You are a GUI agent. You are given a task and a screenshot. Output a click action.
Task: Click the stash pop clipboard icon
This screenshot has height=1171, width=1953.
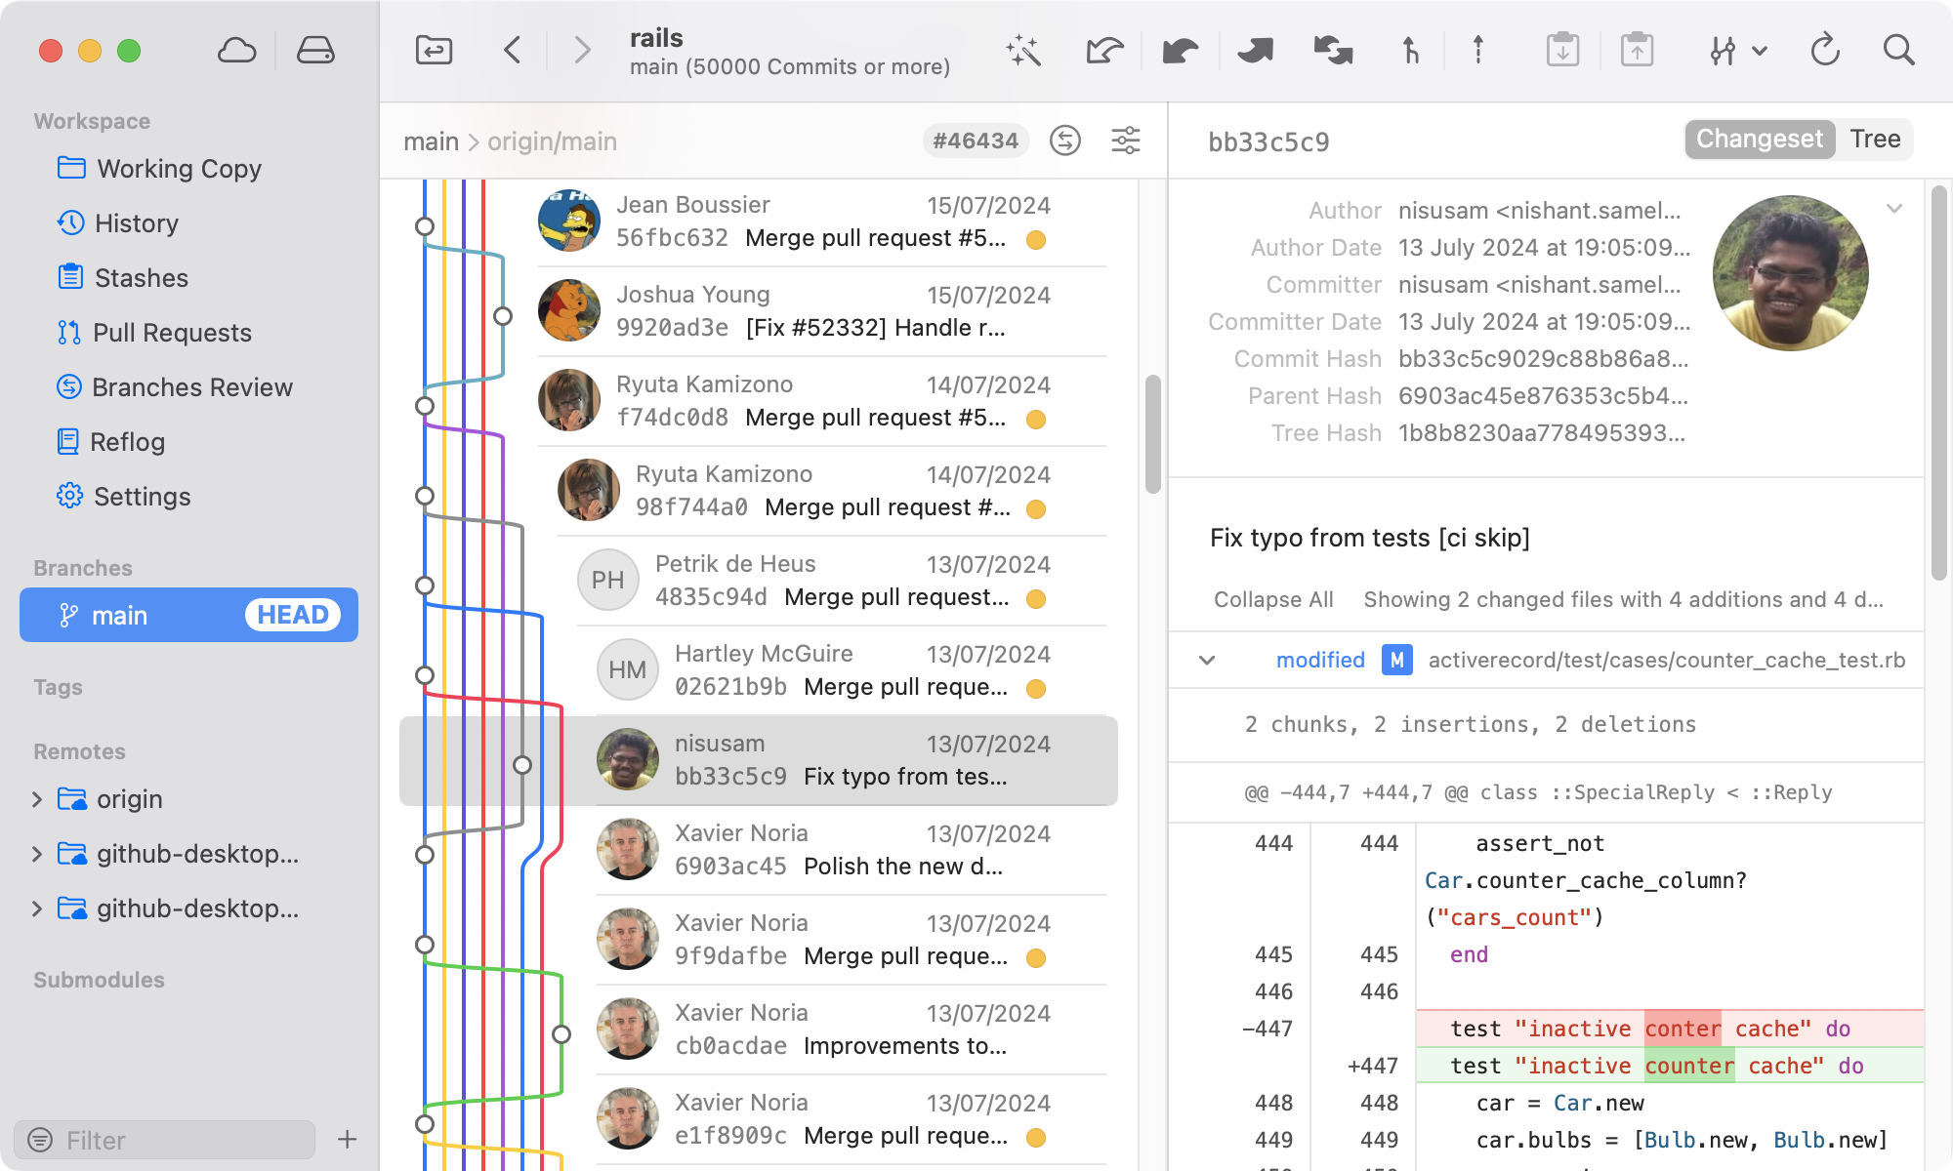pos(1637,49)
